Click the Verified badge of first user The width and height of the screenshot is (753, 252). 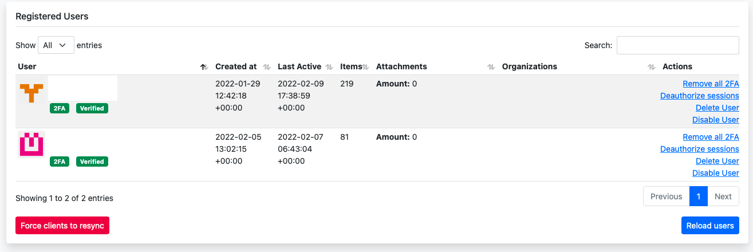point(92,108)
